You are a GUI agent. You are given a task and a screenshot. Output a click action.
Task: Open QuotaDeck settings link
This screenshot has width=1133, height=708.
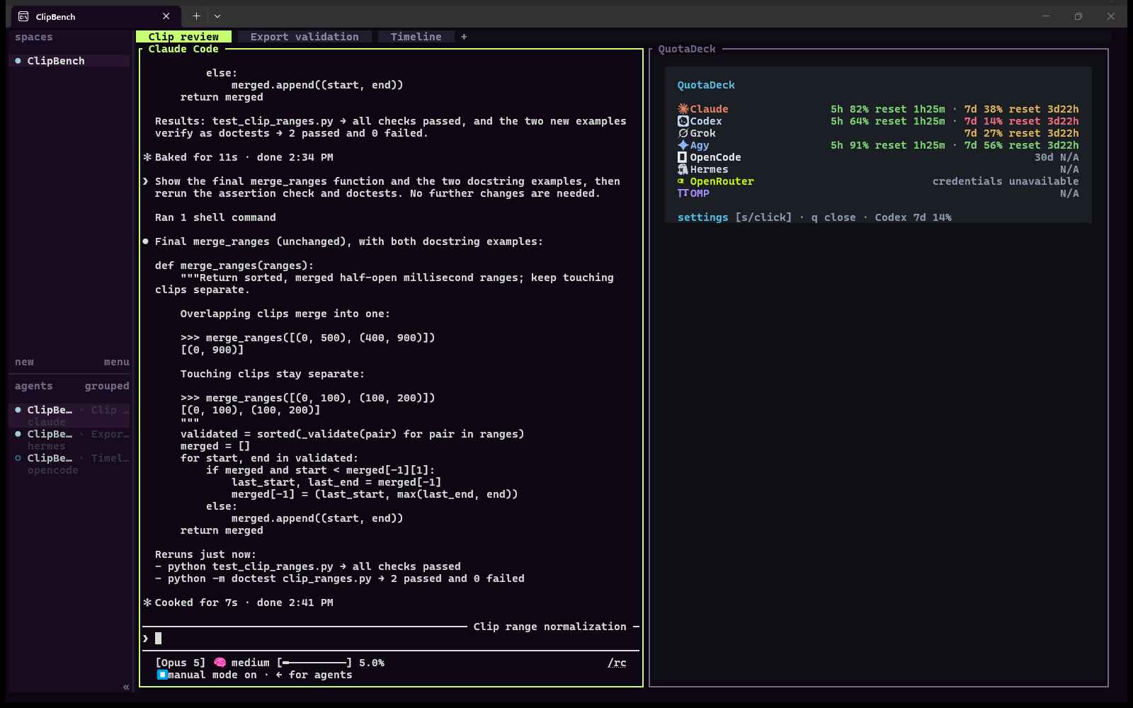[x=702, y=217]
